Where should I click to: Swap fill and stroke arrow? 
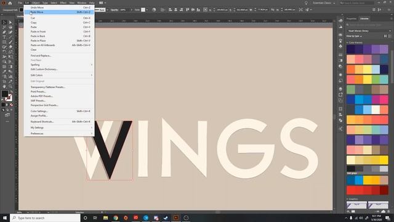[11, 92]
